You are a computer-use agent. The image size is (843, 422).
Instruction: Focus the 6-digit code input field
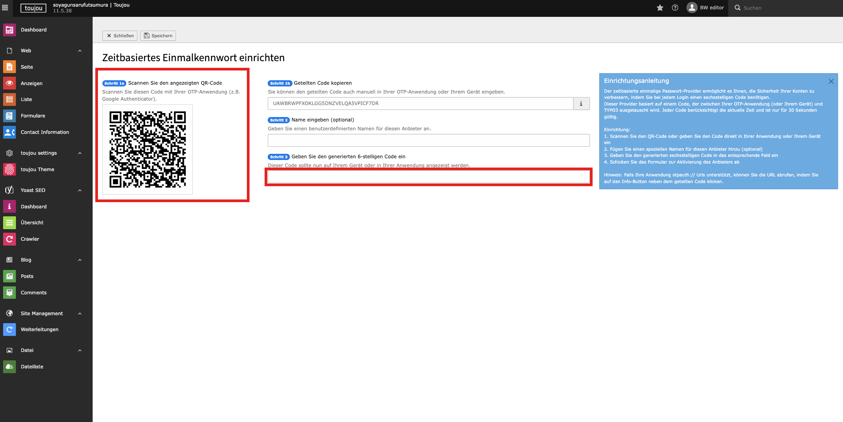[428, 177]
